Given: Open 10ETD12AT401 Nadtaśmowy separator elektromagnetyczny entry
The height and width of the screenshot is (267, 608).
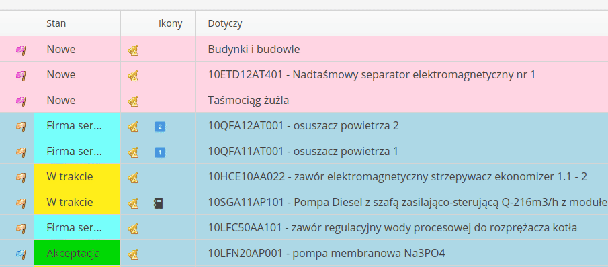Looking at the screenshot, I should pyautogui.click(x=372, y=74).
